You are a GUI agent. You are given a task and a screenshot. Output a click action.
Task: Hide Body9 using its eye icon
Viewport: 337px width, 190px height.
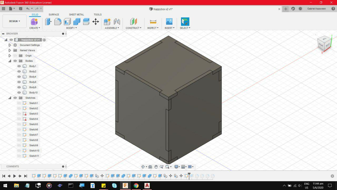pos(19,87)
